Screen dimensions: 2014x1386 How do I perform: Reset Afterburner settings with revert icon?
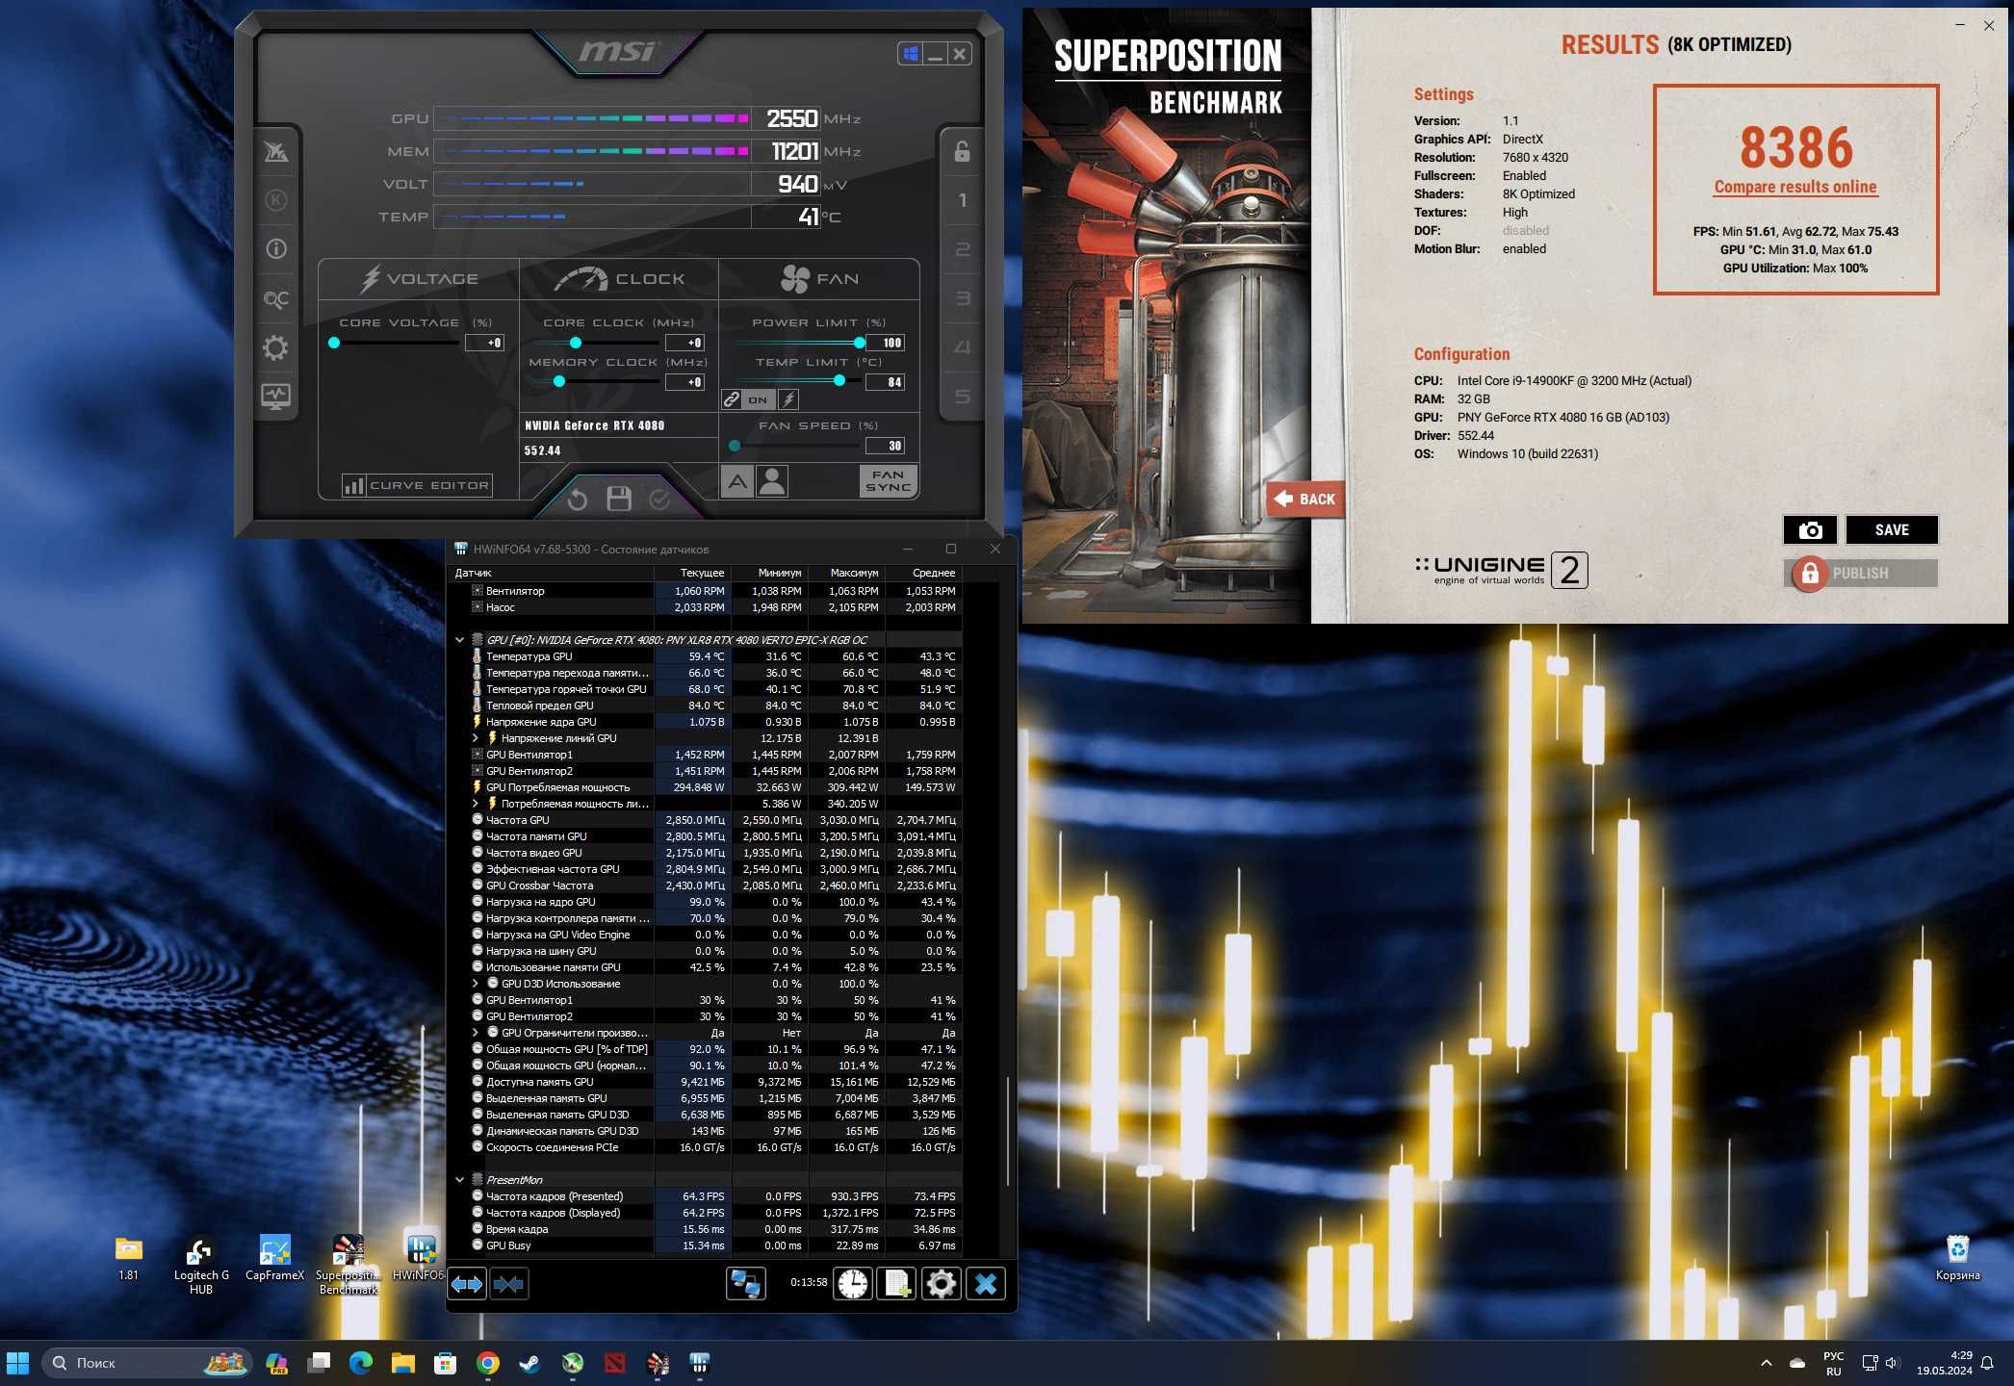click(578, 499)
